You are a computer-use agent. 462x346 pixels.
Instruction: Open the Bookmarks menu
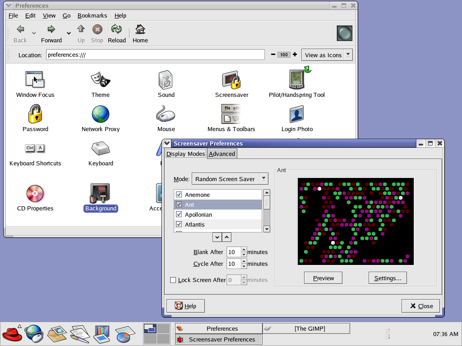pos(92,16)
